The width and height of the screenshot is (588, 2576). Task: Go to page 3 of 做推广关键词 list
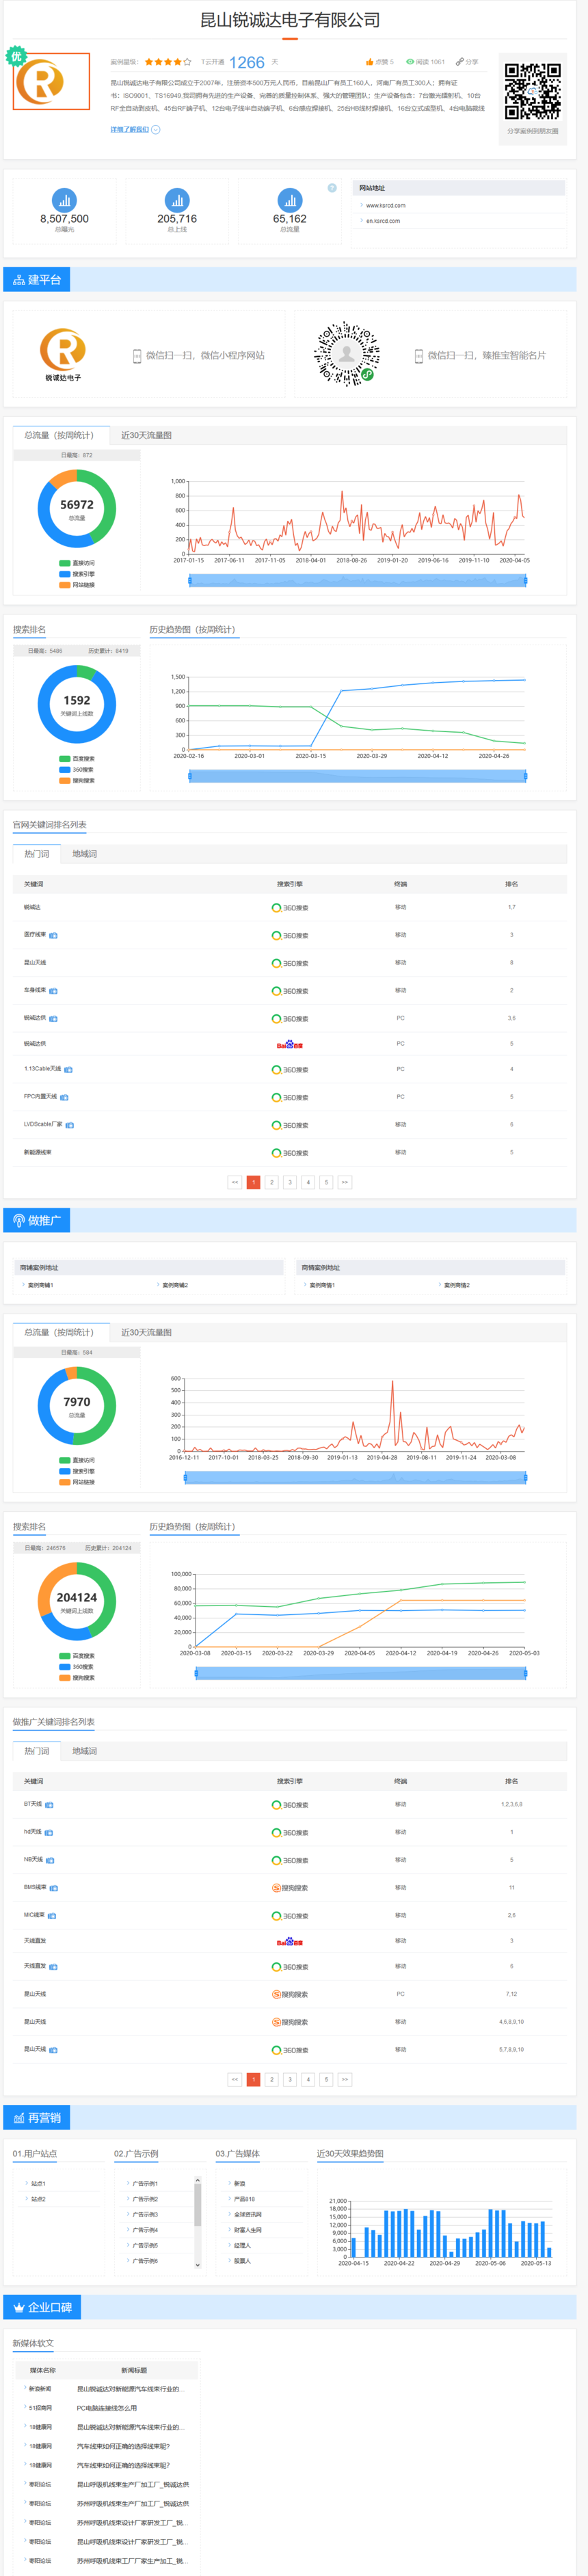[290, 2080]
